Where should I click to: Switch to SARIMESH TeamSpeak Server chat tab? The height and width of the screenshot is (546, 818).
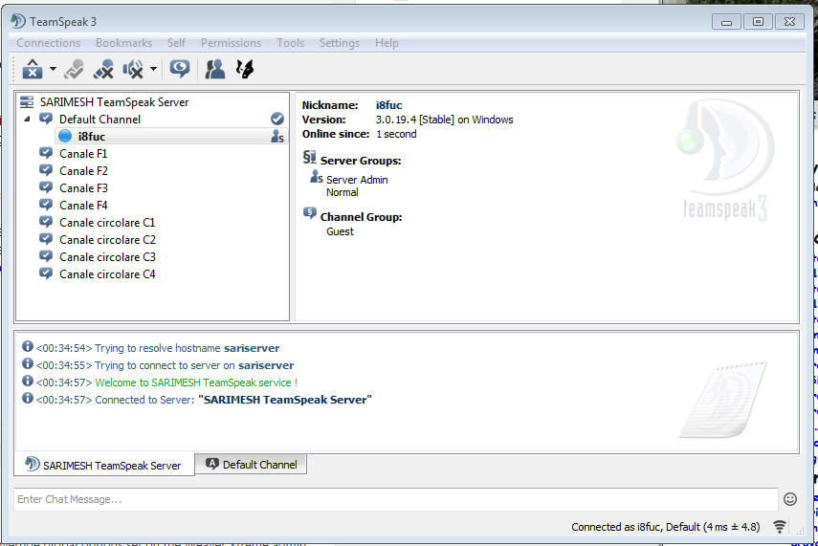104,465
